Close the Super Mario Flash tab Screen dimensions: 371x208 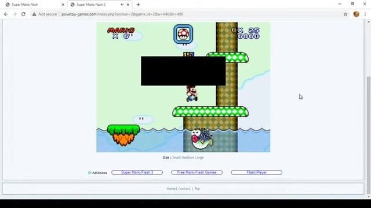[63, 5]
